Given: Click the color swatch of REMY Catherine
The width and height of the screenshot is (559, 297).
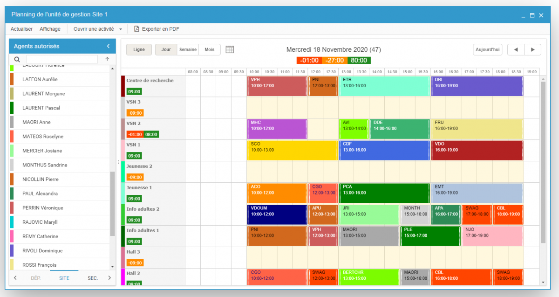Looking at the screenshot, I should click(x=12, y=236).
